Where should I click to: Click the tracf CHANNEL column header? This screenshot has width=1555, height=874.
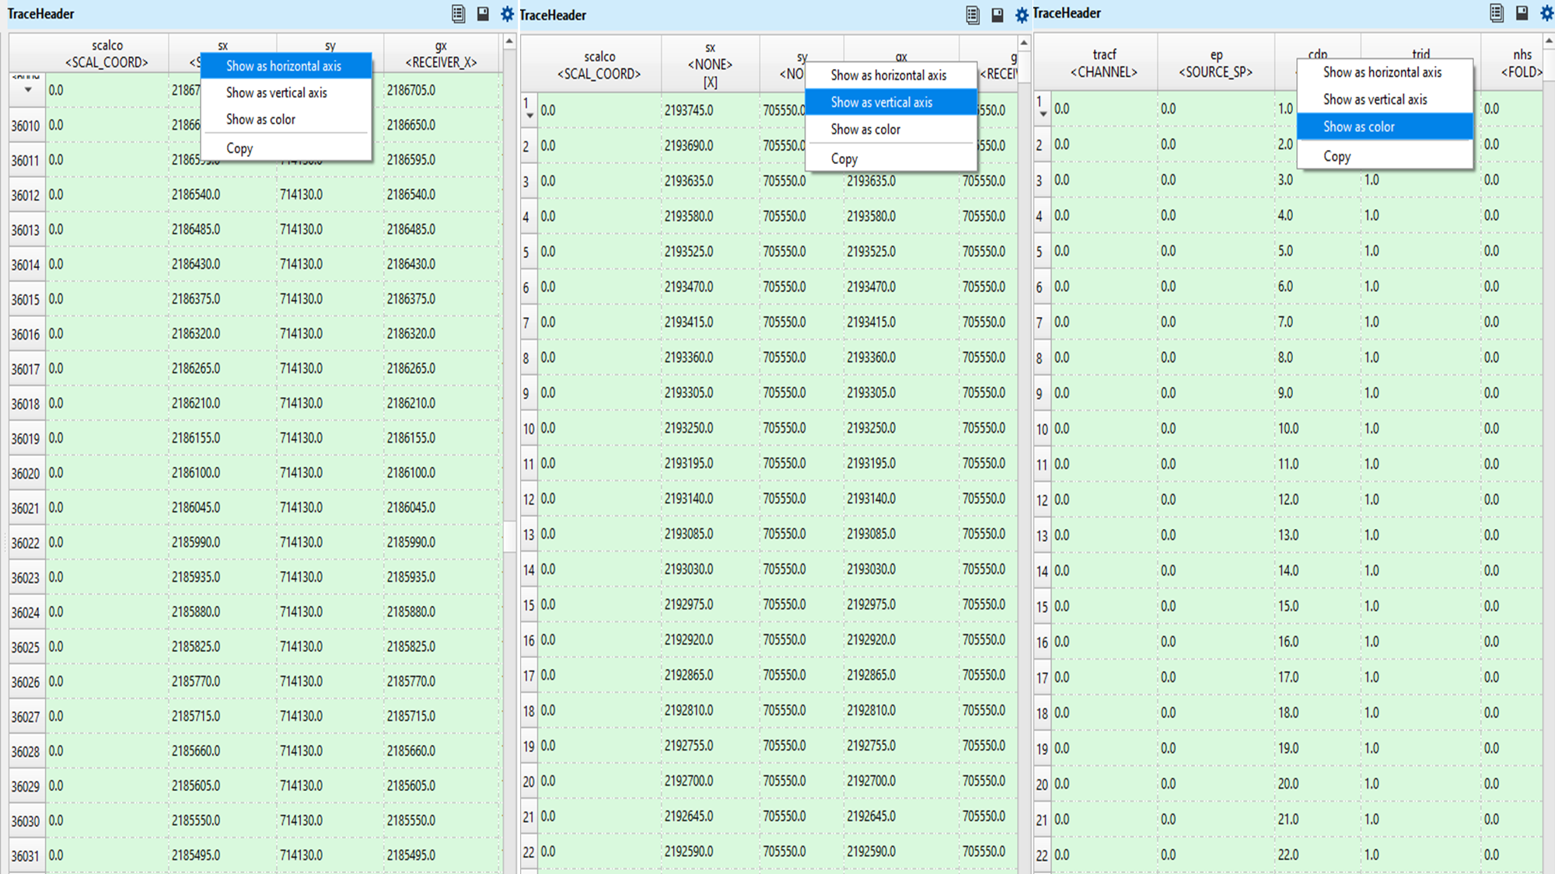[1103, 63]
